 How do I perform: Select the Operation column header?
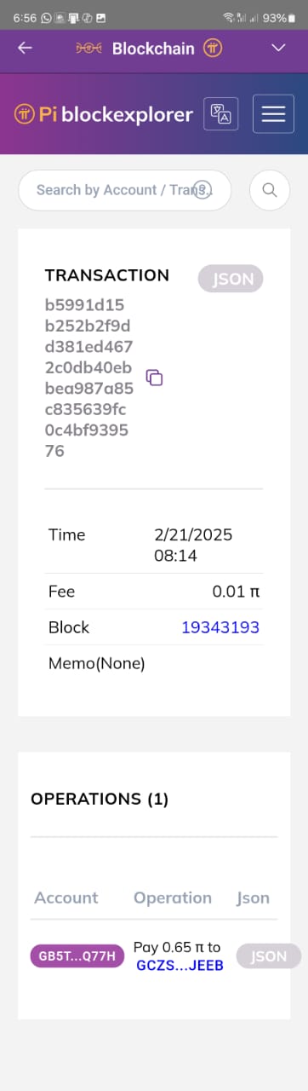173,898
